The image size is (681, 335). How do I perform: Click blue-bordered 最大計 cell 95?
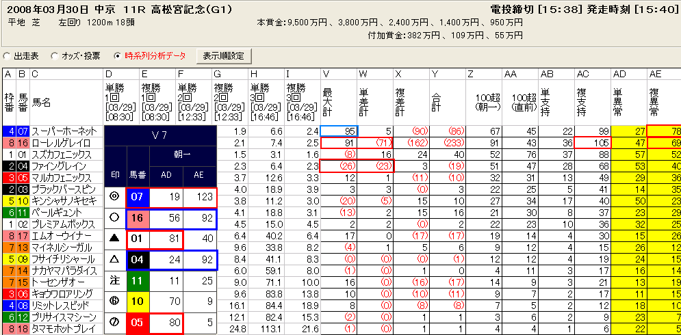[339, 131]
